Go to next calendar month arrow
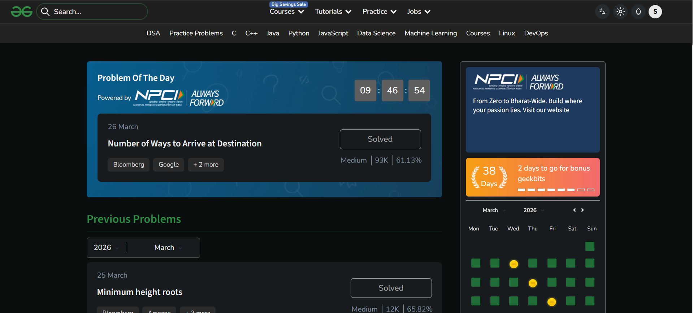The image size is (693, 313). point(582,210)
